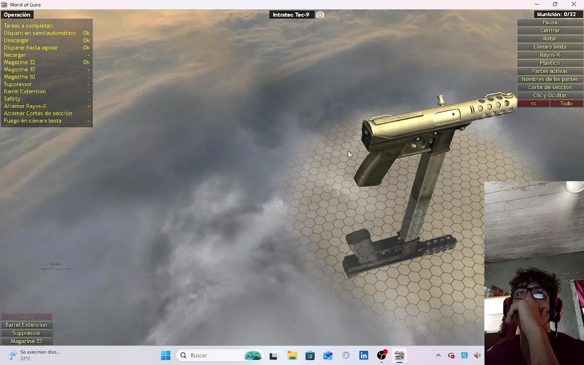This screenshot has height=365, width=584.
Task: Open the weather widget showing 22°C
Action: [33, 355]
